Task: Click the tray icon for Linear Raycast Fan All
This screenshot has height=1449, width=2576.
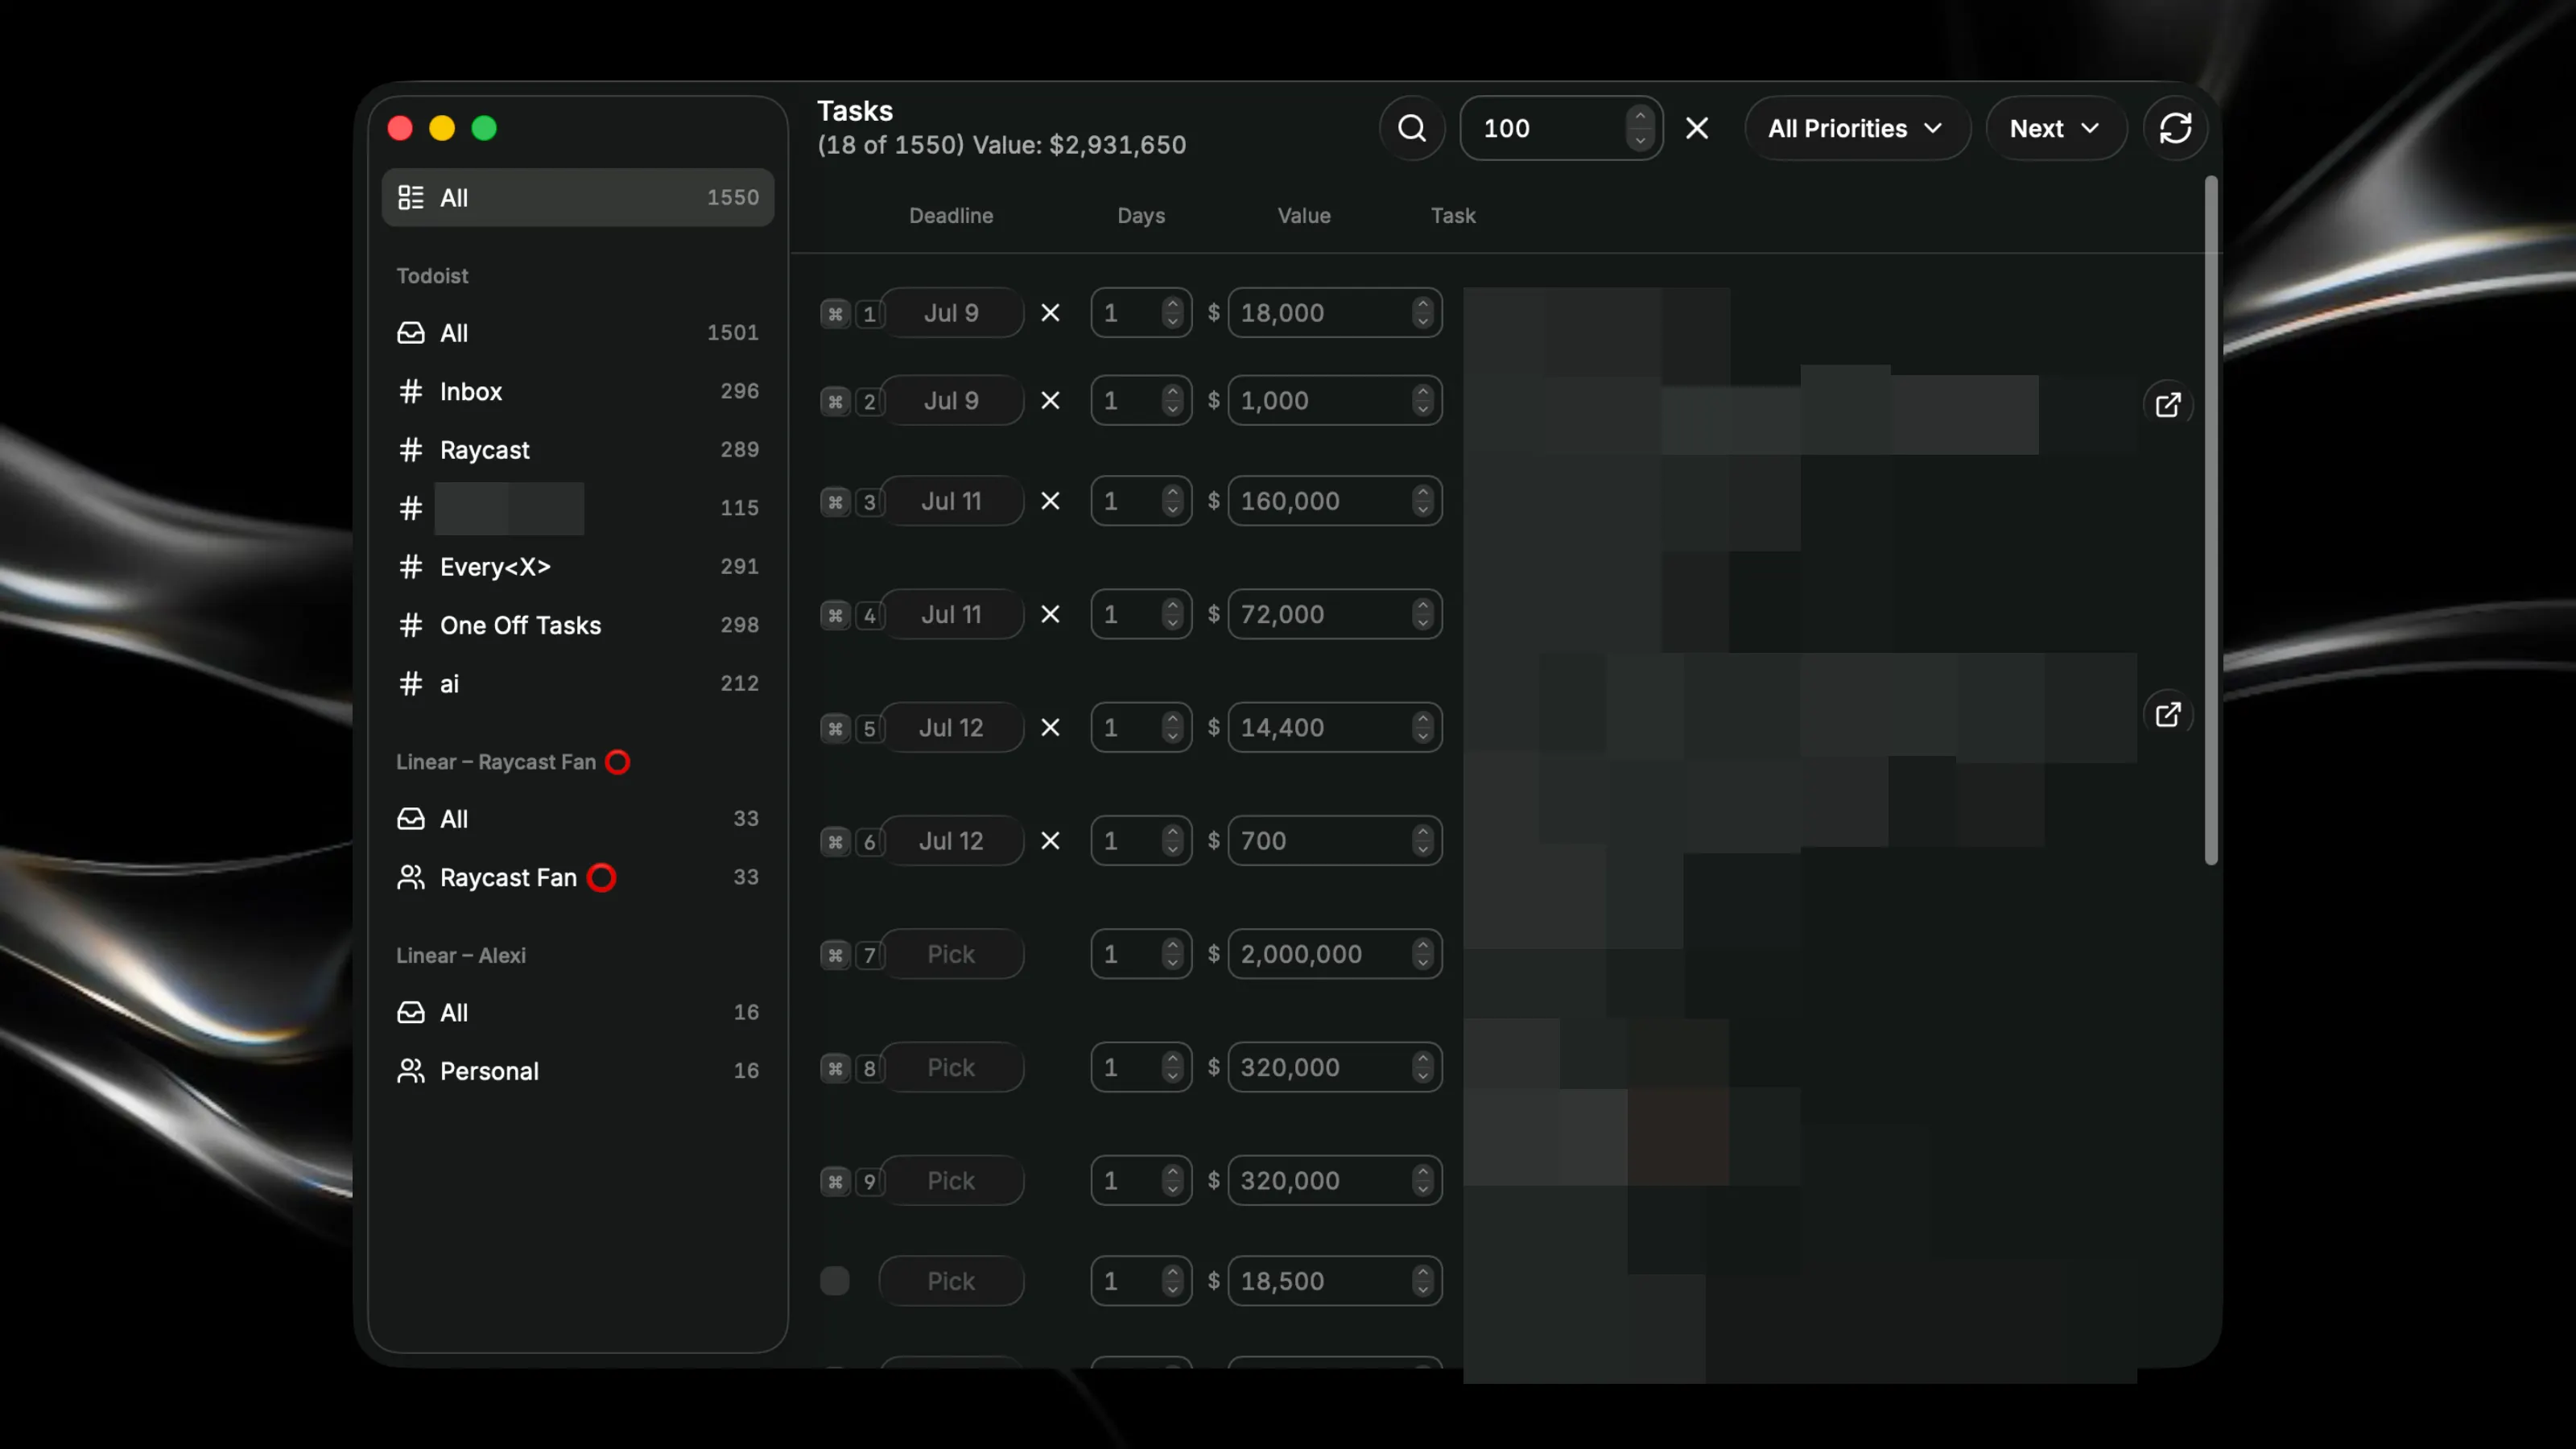Action: pos(411,818)
